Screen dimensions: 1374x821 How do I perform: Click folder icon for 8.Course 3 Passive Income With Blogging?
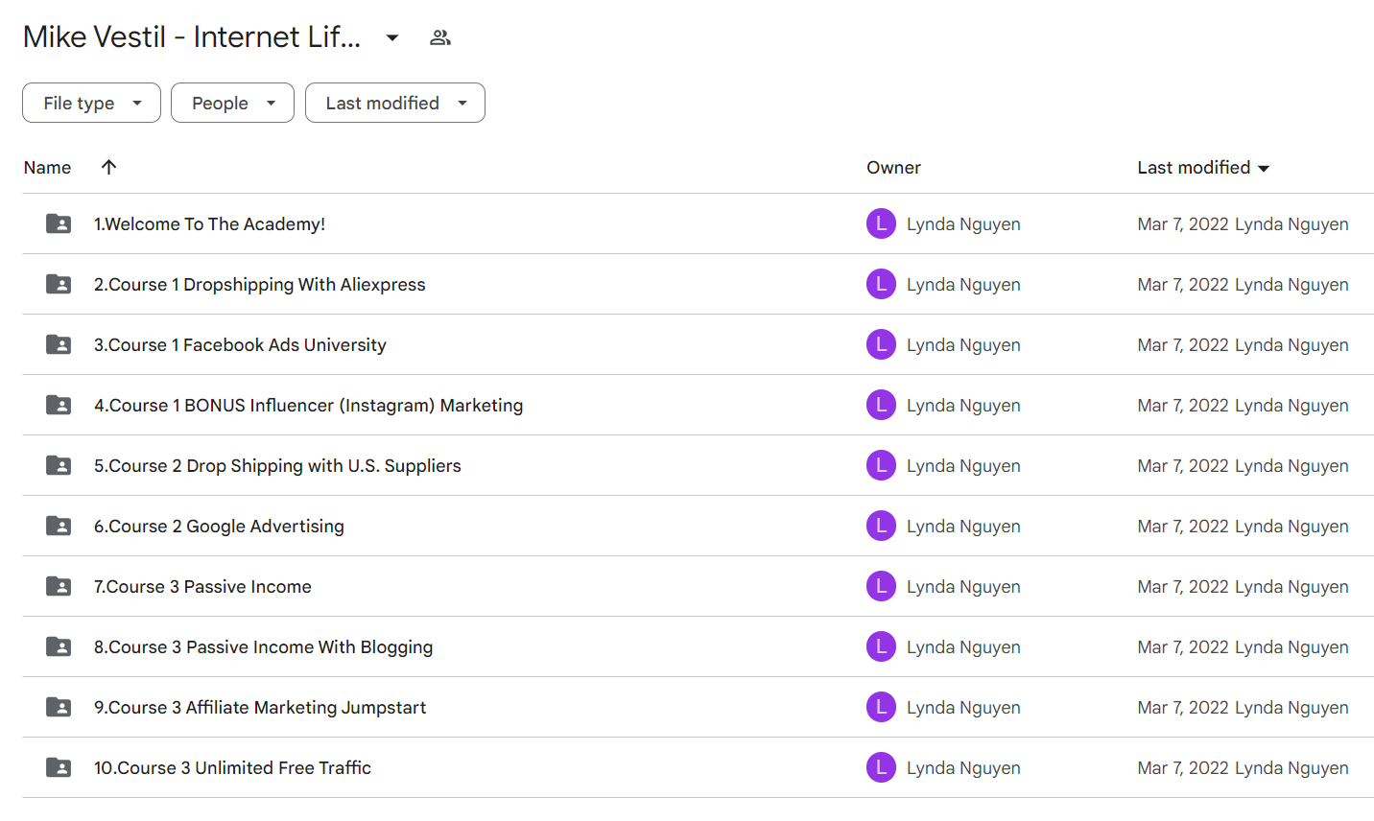coord(59,646)
